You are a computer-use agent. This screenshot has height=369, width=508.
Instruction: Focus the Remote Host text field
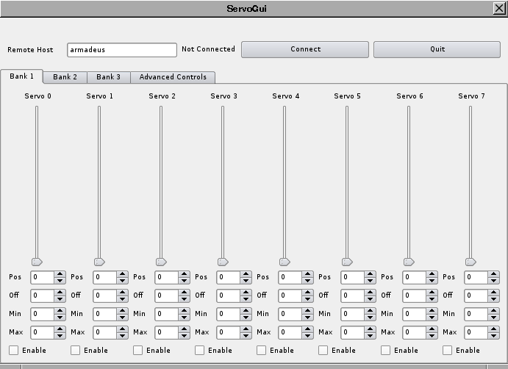click(x=121, y=50)
